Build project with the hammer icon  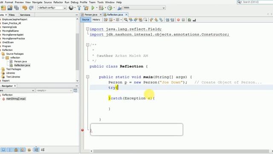[x=79, y=8]
